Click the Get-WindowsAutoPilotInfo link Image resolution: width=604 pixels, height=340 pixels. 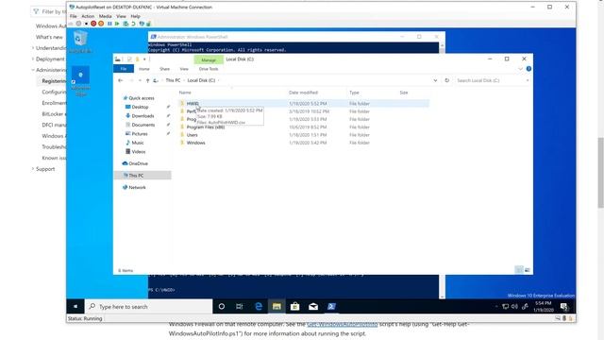tap(342, 324)
